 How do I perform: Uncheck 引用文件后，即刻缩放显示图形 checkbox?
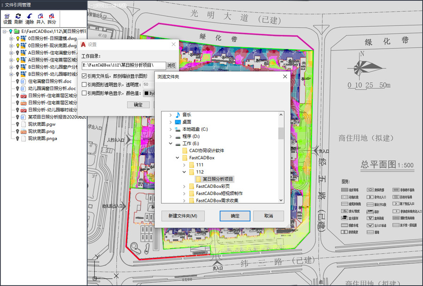tap(84, 76)
